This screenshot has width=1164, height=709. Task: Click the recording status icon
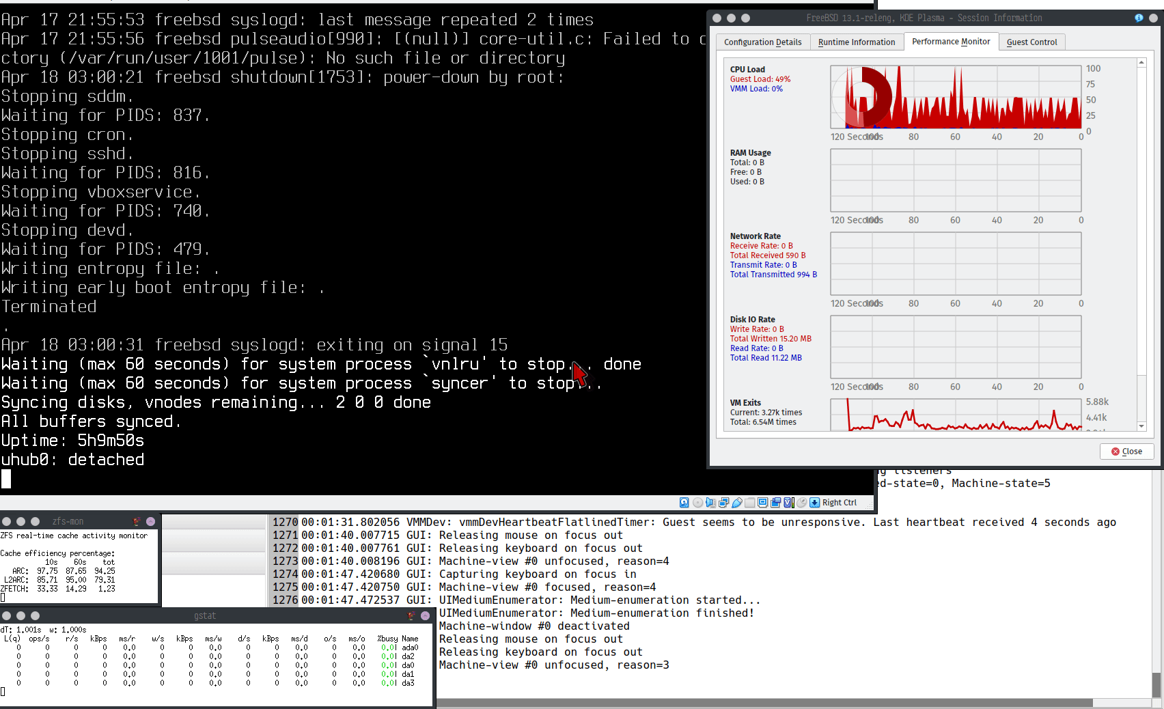(775, 503)
